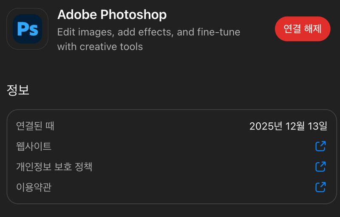Viewport: 340px width, 217px height.
Task: Select the 웹사이트 row label
Action: point(34,147)
